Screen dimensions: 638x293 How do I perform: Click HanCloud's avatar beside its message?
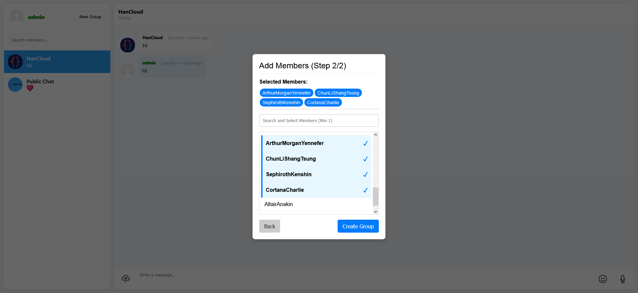tap(128, 45)
